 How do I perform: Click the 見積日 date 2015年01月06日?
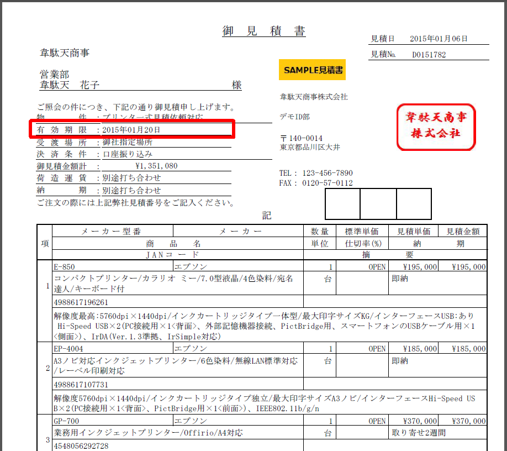coord(439,39)
